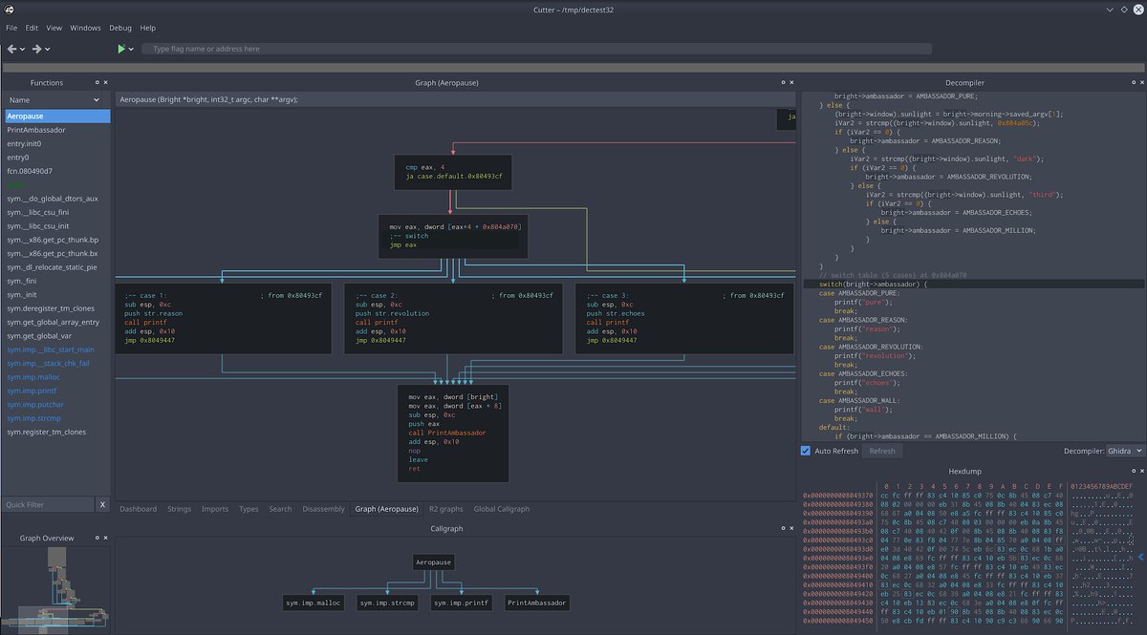Screen dimensions: 1147x635
Task: Open the Debug menu
Action: [x=120, y=28]
